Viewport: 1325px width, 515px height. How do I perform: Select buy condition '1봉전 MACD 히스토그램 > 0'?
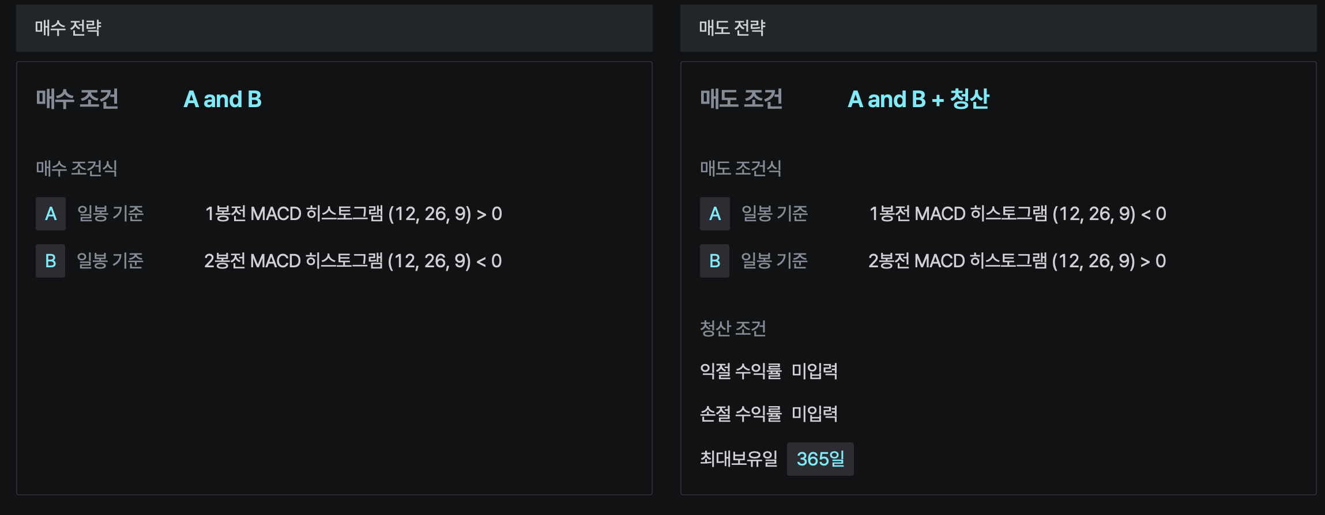353,214
